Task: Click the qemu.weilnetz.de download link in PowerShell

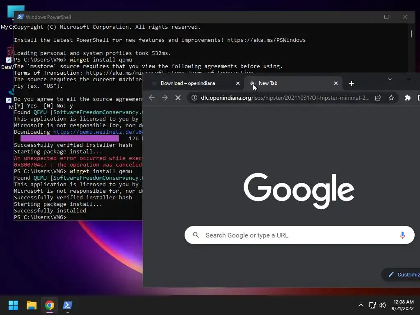Action: 98,132
